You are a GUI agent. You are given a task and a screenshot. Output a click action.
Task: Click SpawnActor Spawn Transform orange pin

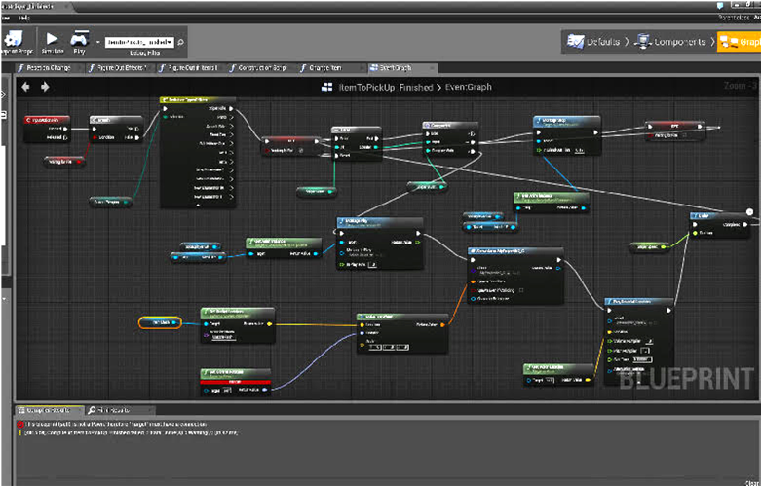[473, 281]
